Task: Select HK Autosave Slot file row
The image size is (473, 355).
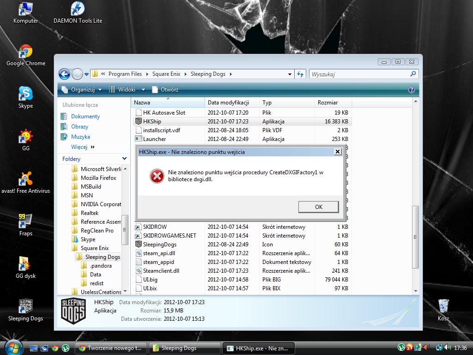Action: (x=242, y=113)
